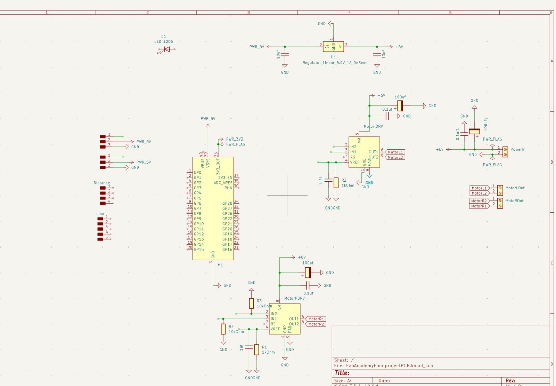The width and height of the screenshot is (556, 386).
Task: Select the 0.1uf capacitor above MotorRDRV
Action: (307, 285)
